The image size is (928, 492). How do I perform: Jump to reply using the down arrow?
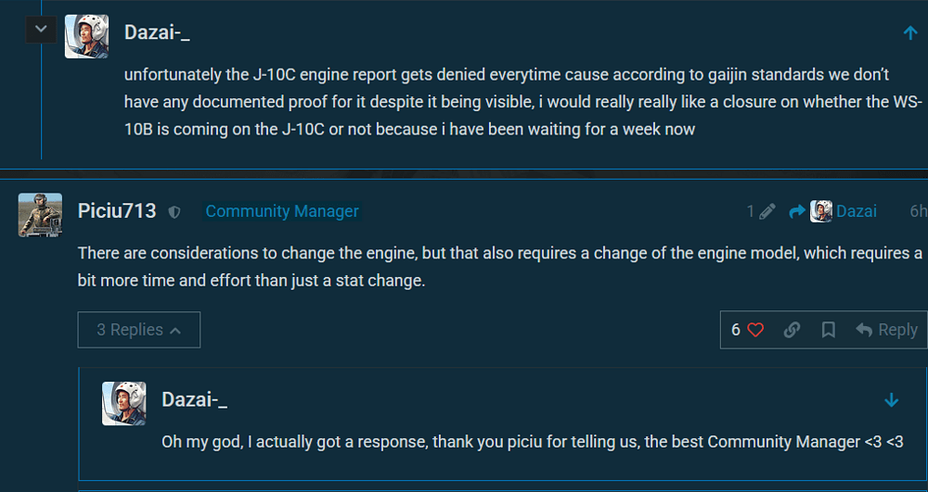pyautogui.click(x=892, y=400)
